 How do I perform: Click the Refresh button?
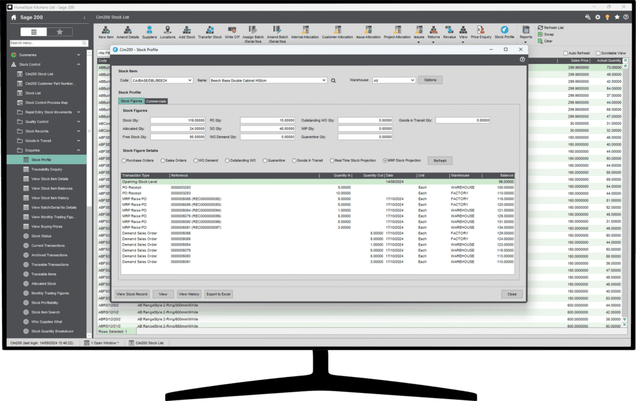tap(440, 161)
